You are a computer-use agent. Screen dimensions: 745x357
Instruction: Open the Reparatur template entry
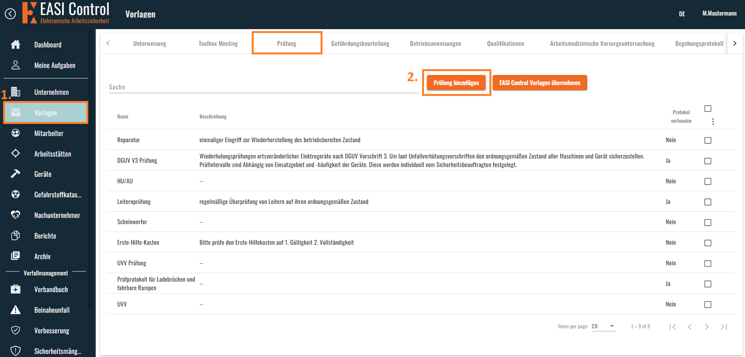[128, 140]
